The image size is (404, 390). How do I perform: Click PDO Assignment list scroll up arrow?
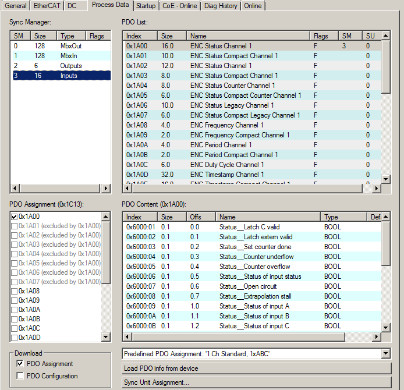tap(105, 217)
